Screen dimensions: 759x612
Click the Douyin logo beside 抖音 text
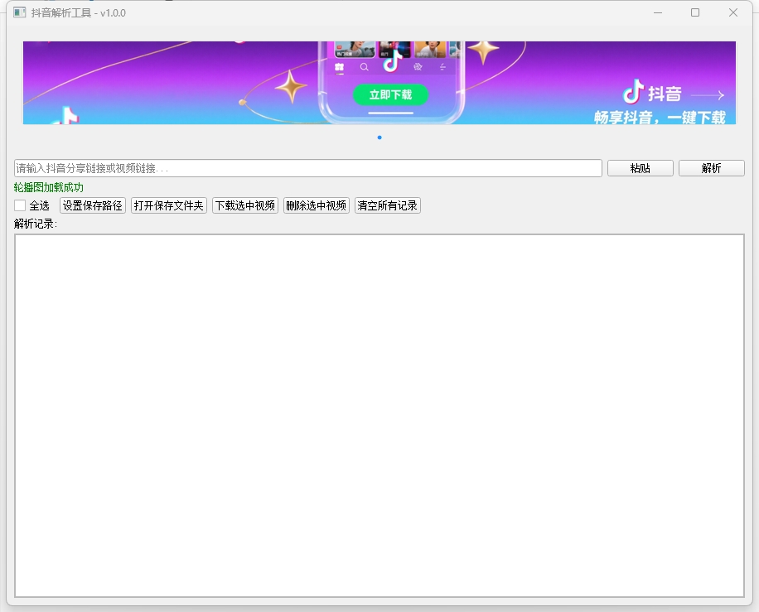click(x=634, y=91)
